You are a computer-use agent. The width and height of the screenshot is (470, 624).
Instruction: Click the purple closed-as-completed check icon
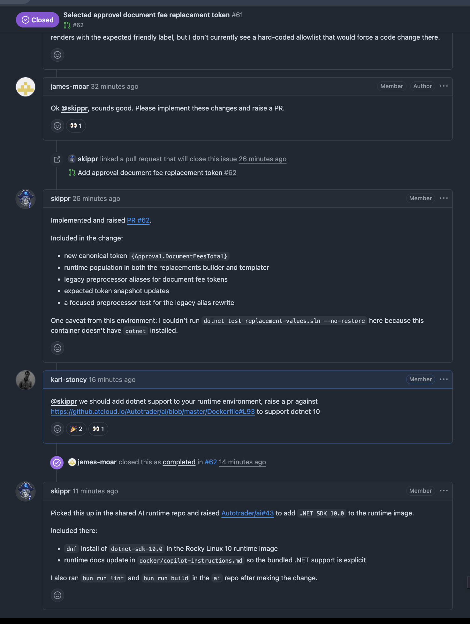pos(57,462)
